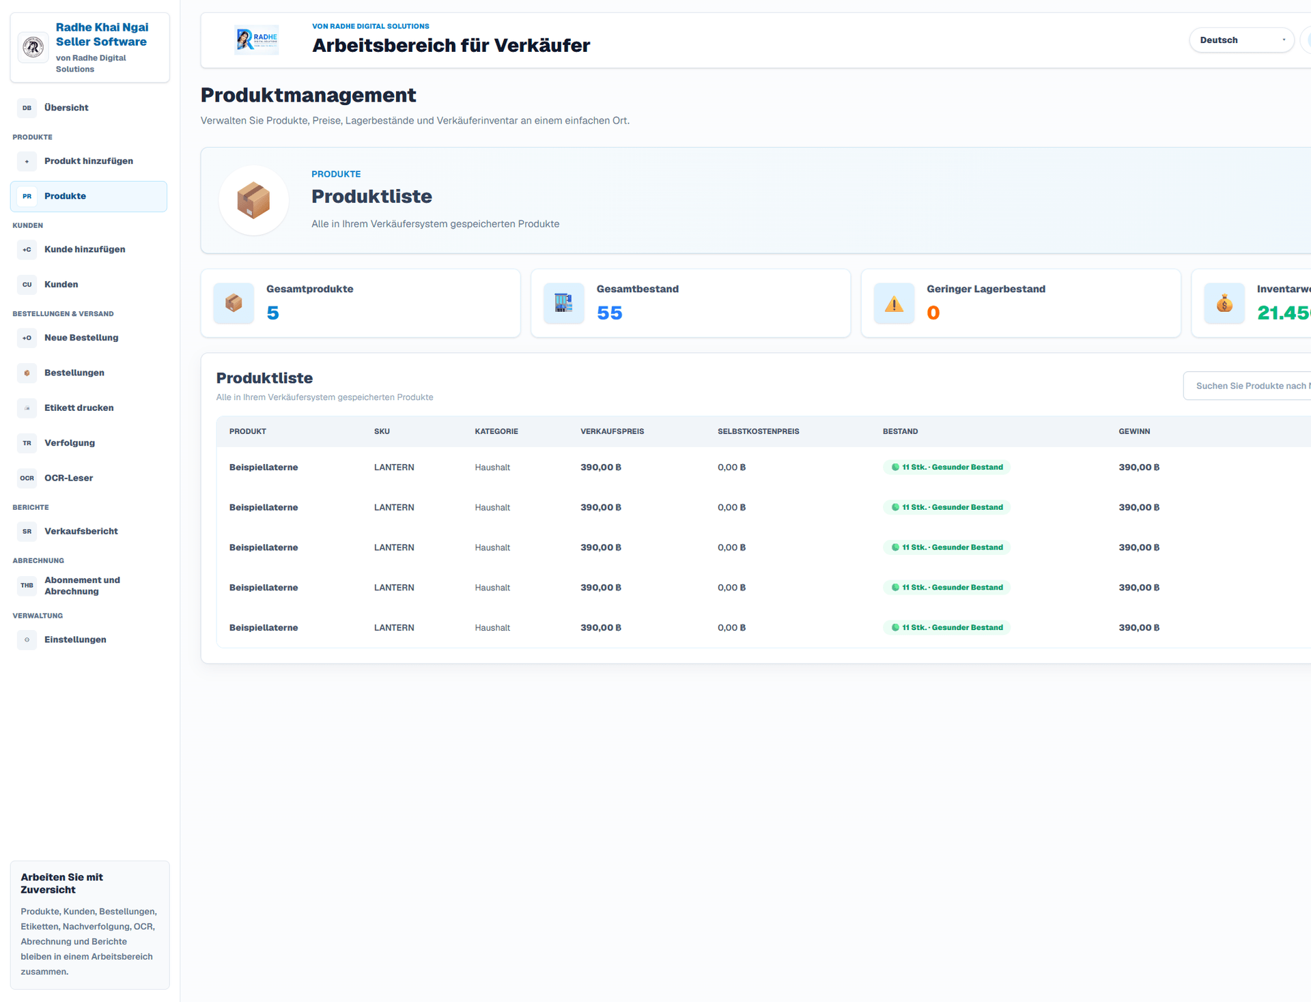Screen dimensions: 1311x1002
Task: Click the Radhe Digital Solutions header logo
Action: point(256,40)
